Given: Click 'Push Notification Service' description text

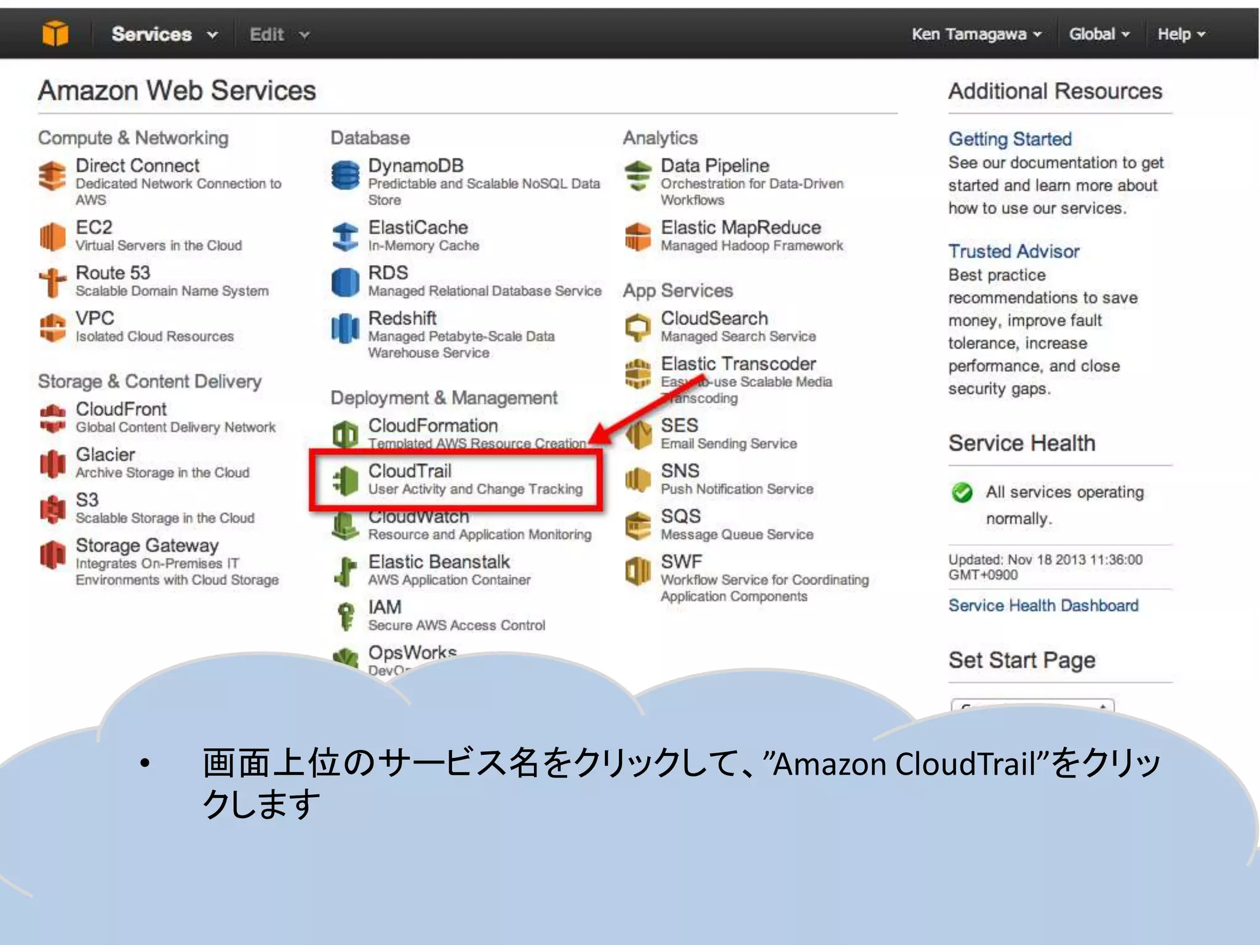Looking at the screenshot, I should (x=737, y=489).
